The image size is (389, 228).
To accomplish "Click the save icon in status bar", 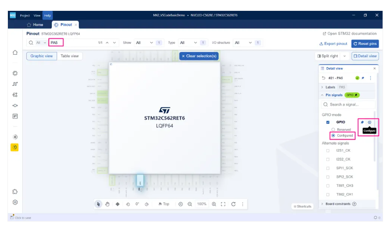I will tap(12, 217).
